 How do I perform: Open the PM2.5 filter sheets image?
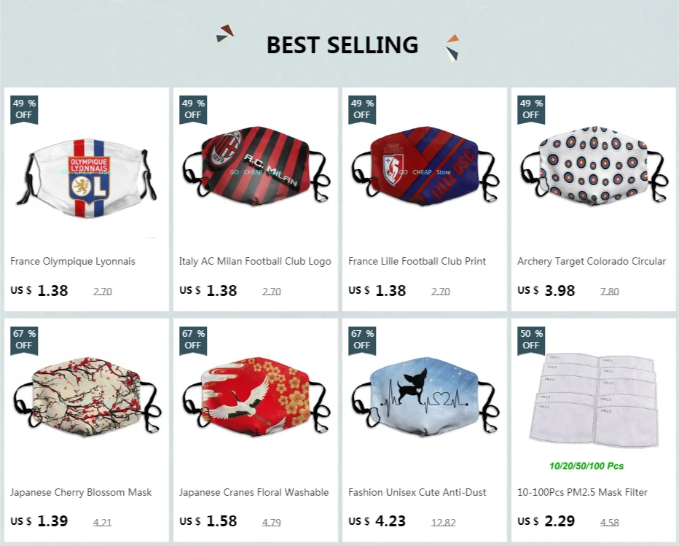(x=593, y=400)
